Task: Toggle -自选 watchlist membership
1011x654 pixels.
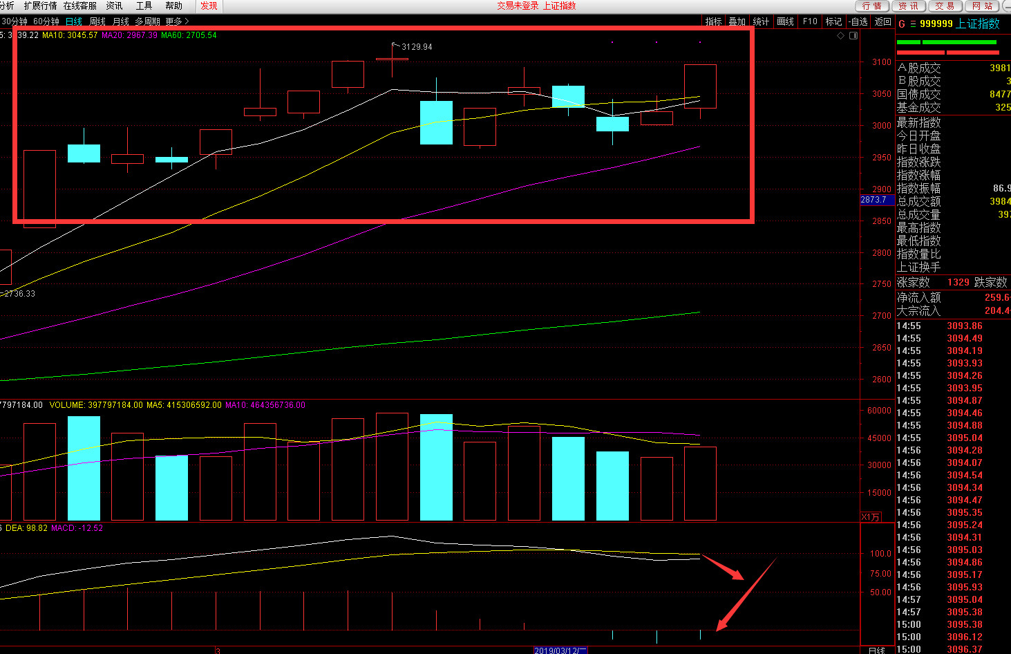Action: [858, 21]
